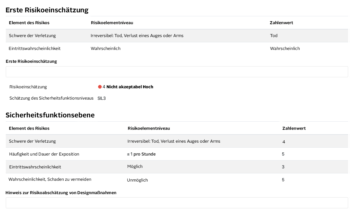Click Element des Risikos header in first table

[x=29, y=23]
